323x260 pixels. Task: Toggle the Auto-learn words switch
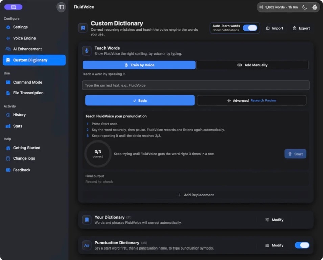click(x=250, y=28)
